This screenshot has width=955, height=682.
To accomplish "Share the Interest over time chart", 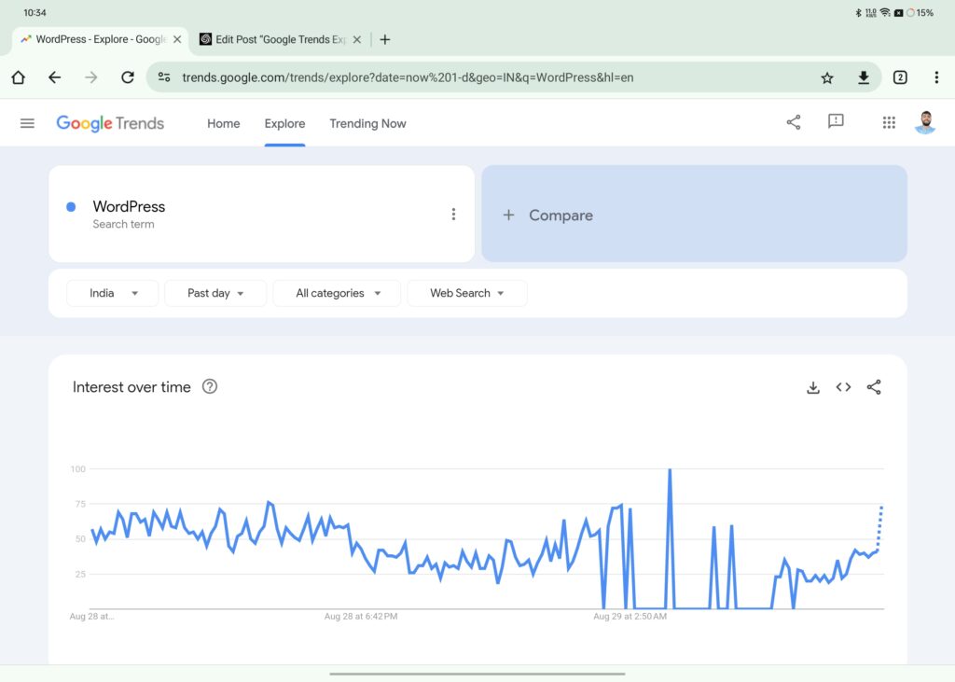I will (x=874, y=387).
